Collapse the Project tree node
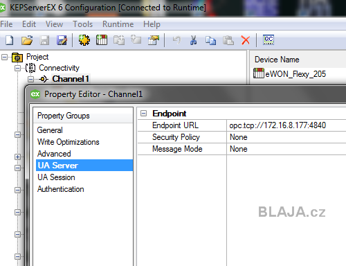Screen dimensions: 346x266 [x=4, y=57]
